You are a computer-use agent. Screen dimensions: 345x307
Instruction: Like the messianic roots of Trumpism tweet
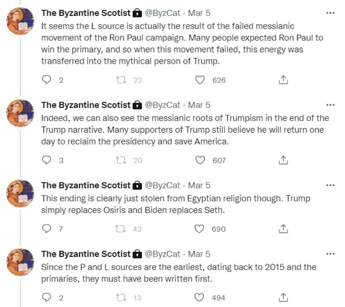click(x=200, y=160)
